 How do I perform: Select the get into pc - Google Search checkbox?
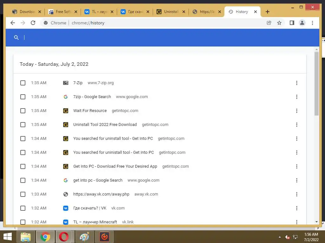point(23,180)
